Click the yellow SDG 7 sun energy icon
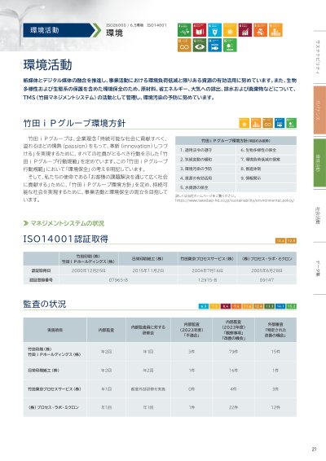Screen dimensions: 326x461 230,29
